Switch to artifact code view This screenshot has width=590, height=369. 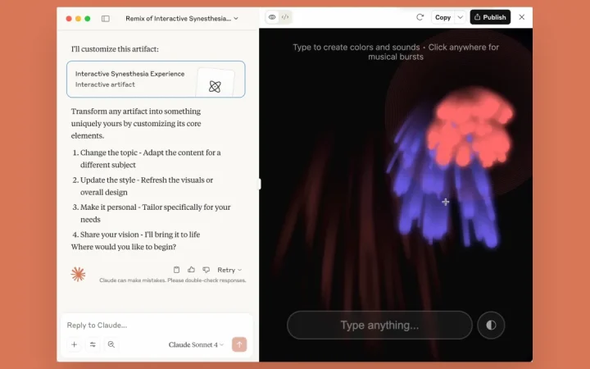pyautogui.click(x=285, y=17)
